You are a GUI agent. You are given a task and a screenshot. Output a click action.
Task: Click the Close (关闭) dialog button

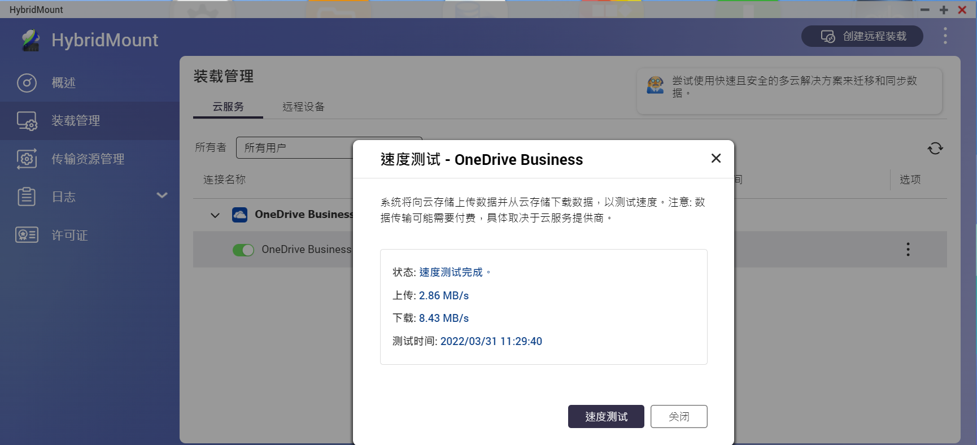[679, 417]
